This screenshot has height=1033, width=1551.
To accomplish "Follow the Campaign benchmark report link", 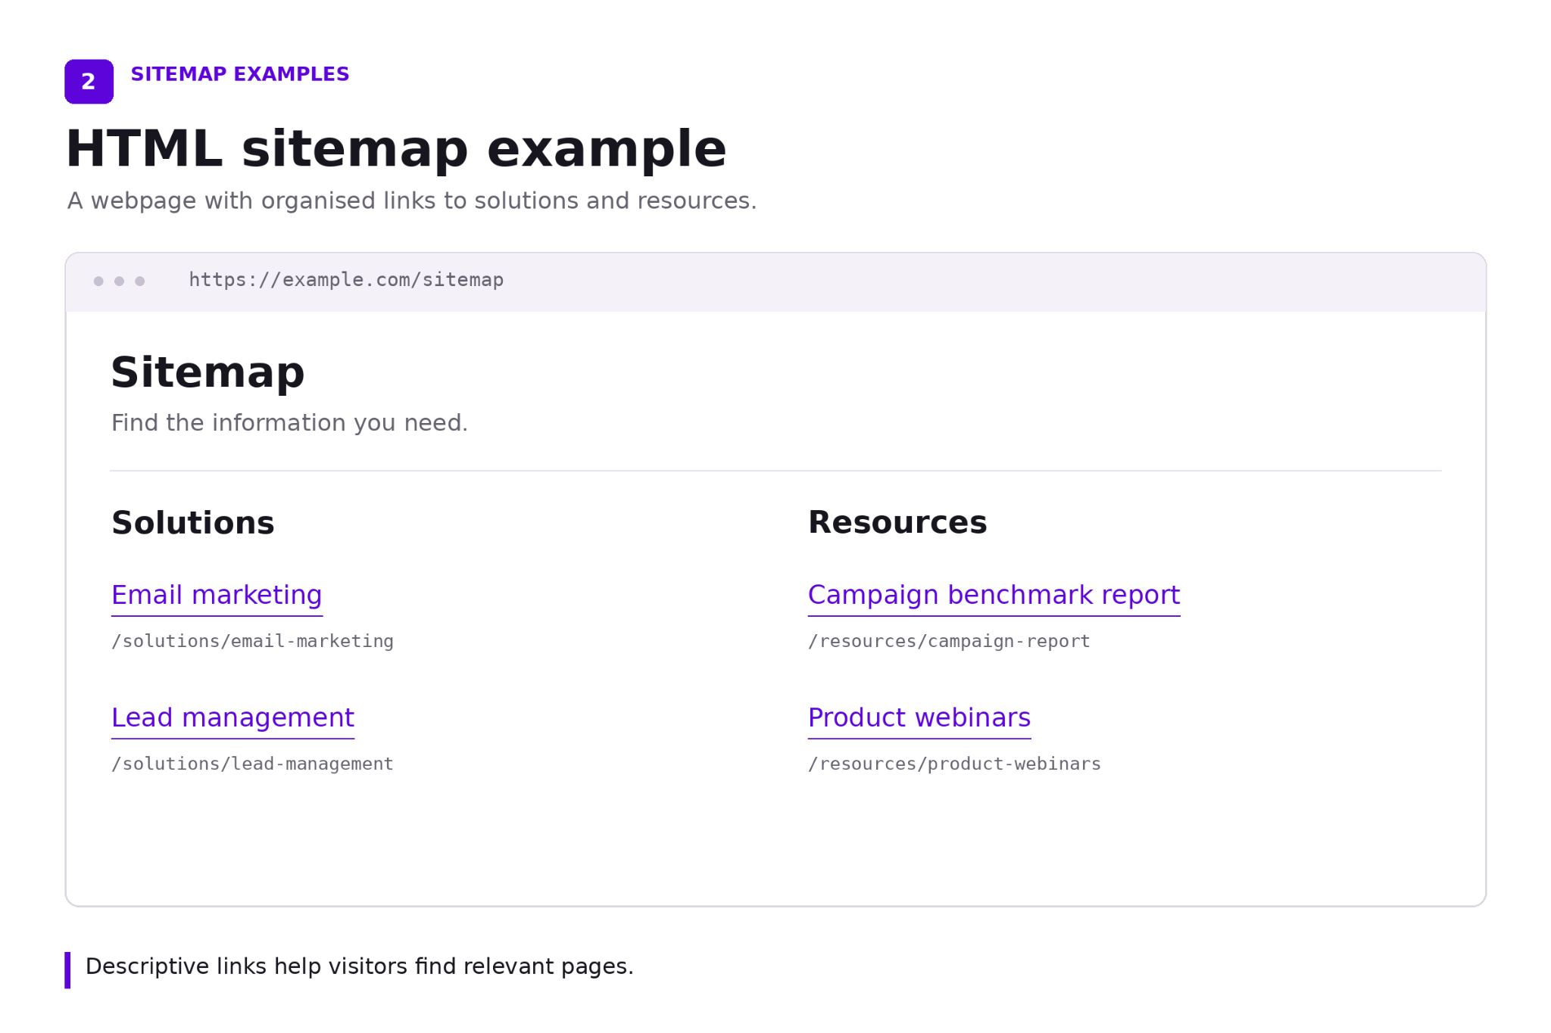I will 994,596.
